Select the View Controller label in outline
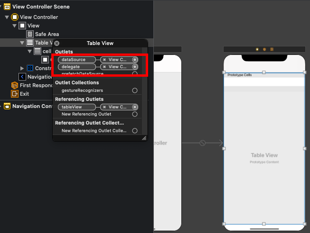 pos(39,17)
